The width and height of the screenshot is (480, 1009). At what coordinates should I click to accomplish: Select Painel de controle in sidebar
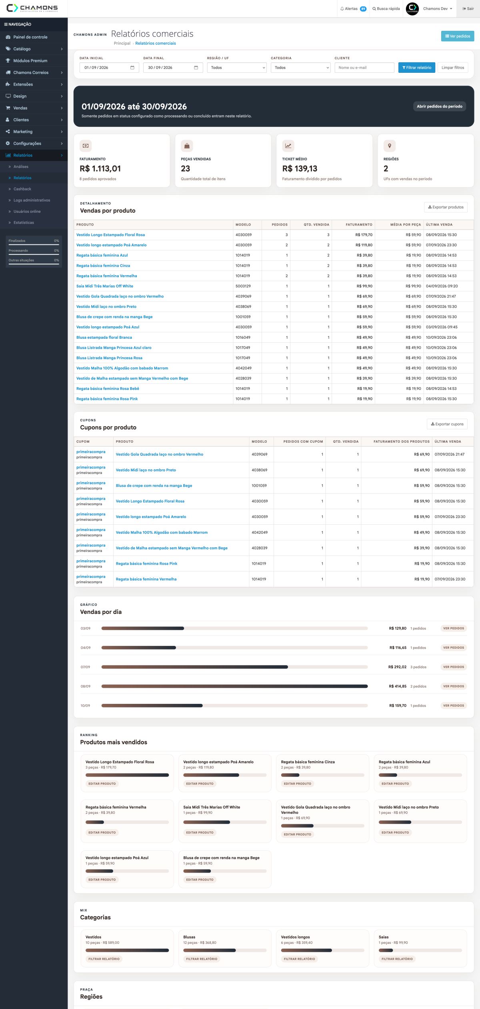(x=34, y=37)
